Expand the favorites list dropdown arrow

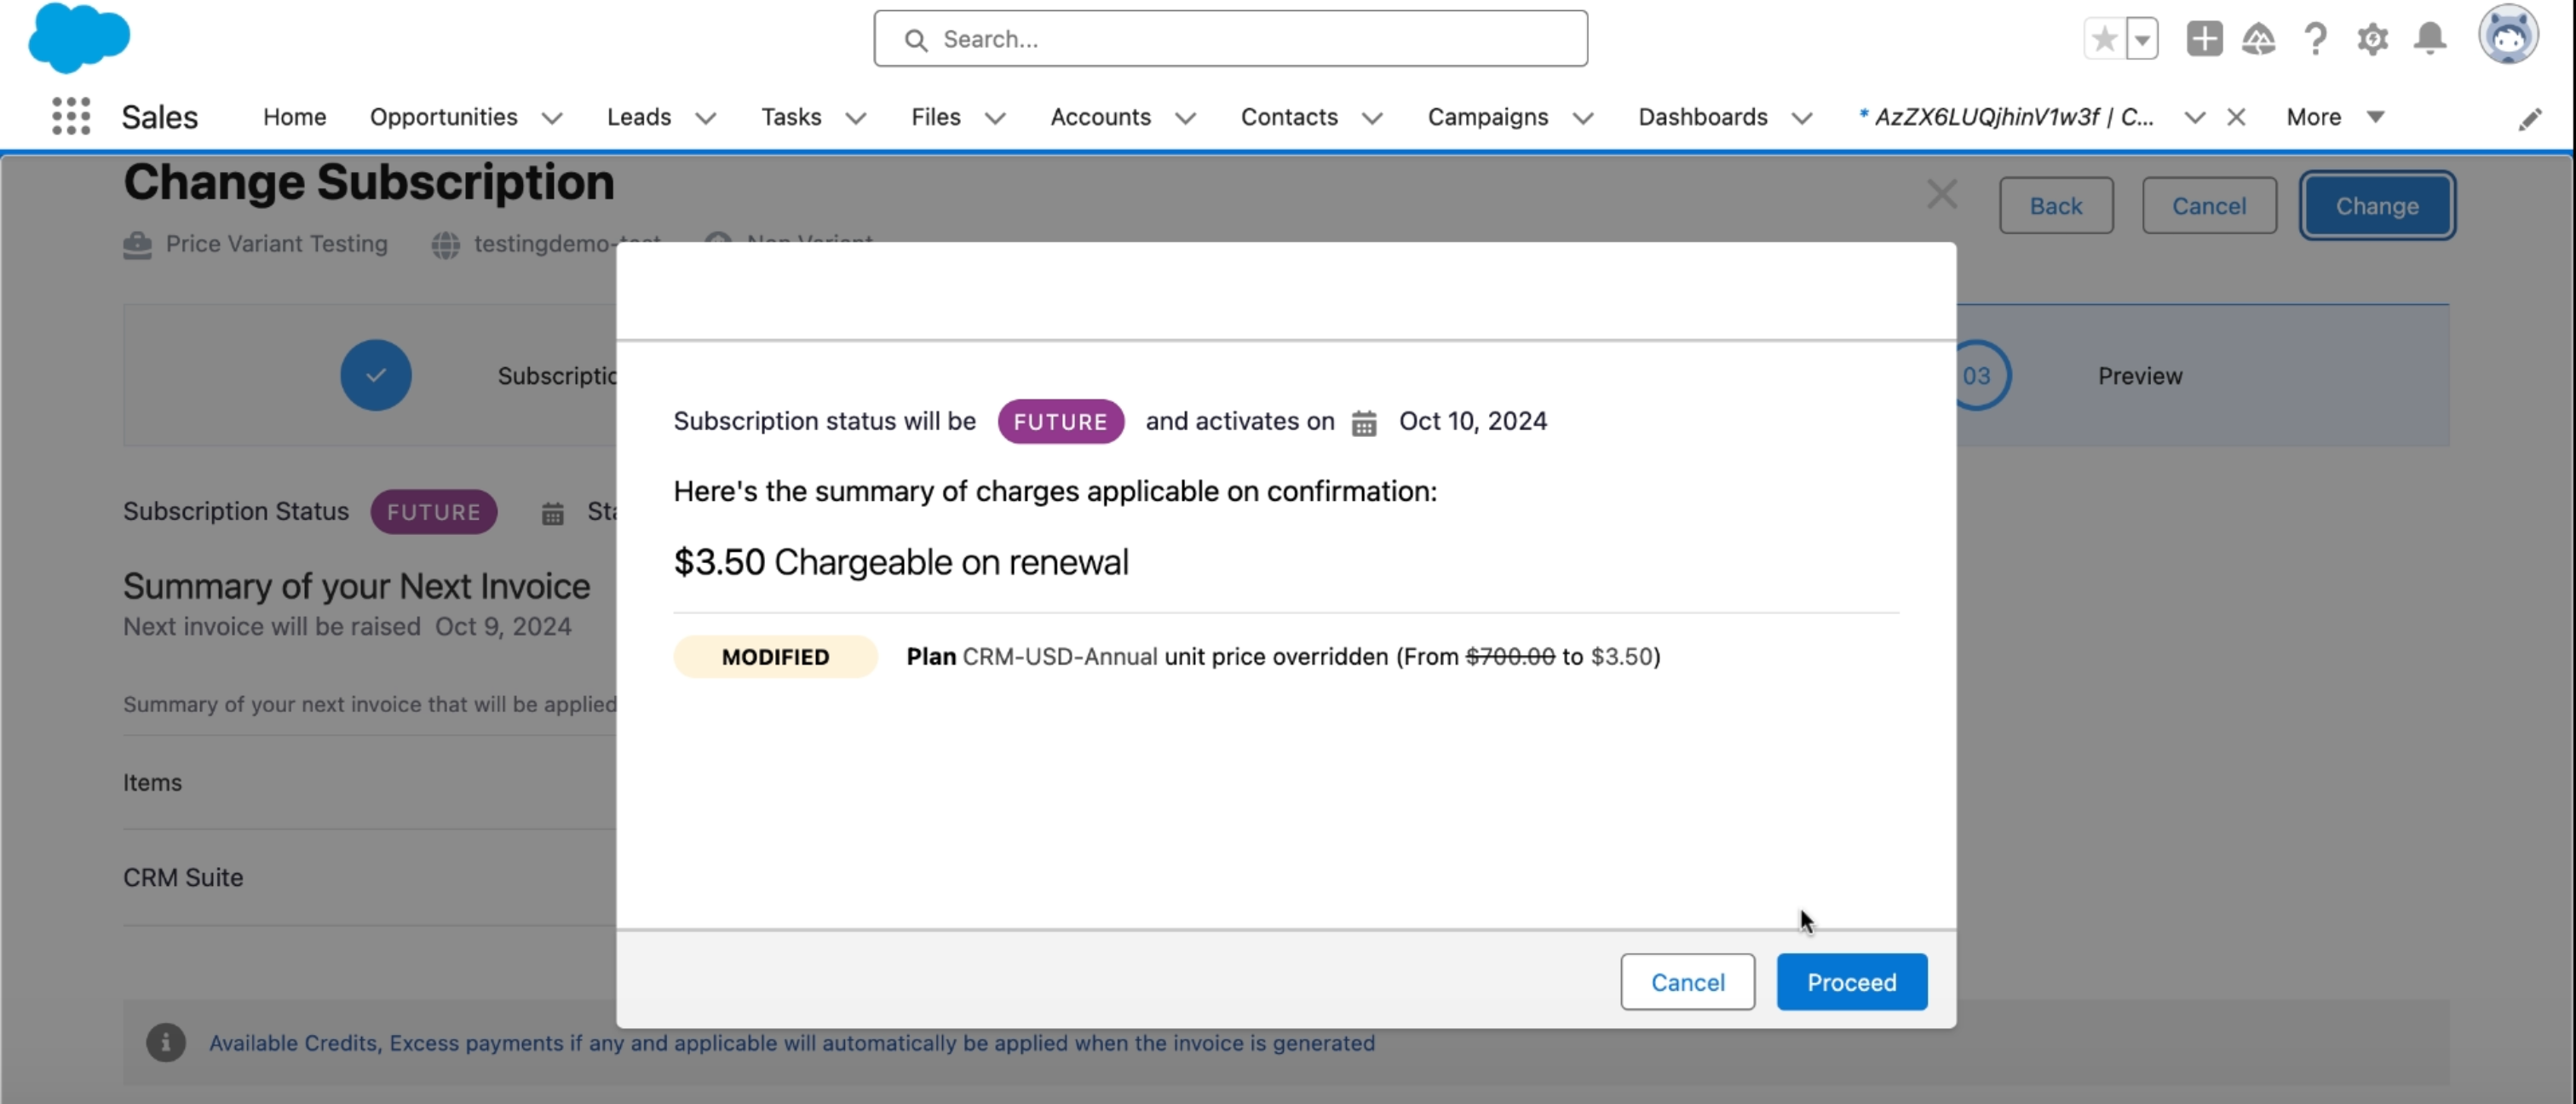pyautogui.click(x=2142, y=40)
